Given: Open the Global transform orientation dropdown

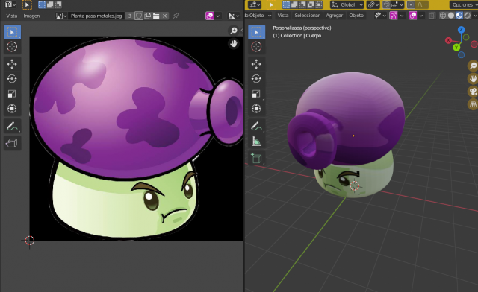Looking at the screenshot, I should pos(347,4).
